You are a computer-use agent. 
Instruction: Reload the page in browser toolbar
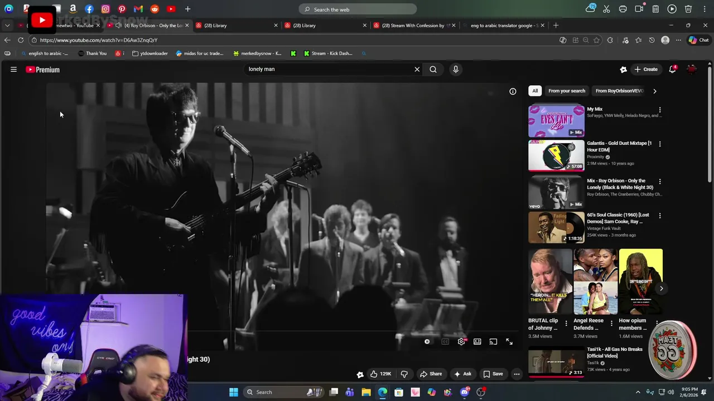pos(21,40)
